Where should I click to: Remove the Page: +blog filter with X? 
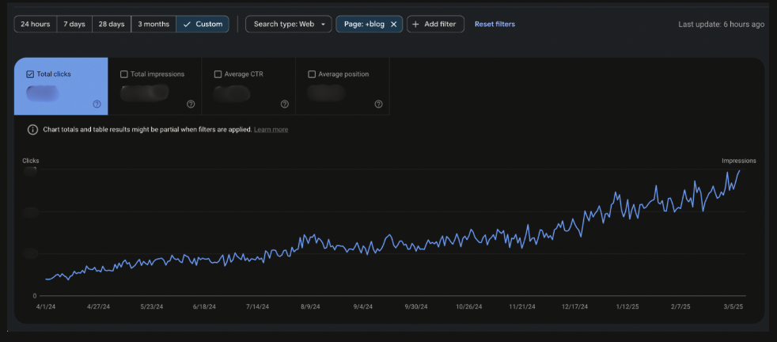393,25
